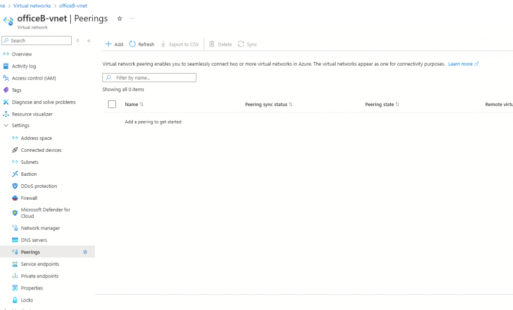Pin Peerings using the sidebar star
The width and height of the screenshot is (513, 310).
85,252
